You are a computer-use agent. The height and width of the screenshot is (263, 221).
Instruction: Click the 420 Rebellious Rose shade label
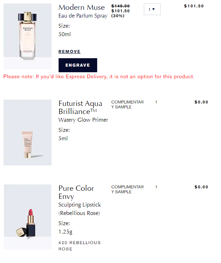click(80, 246)
